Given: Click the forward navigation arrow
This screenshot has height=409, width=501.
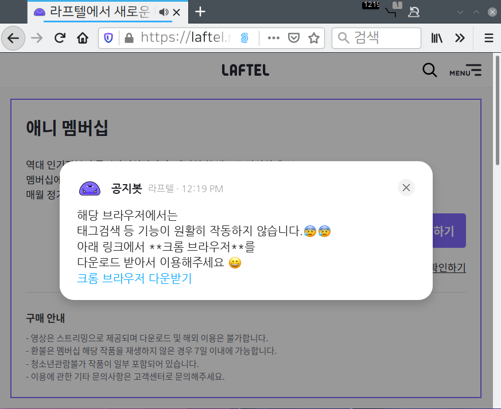Looking at the screenshot, I should tap(37, 38).
